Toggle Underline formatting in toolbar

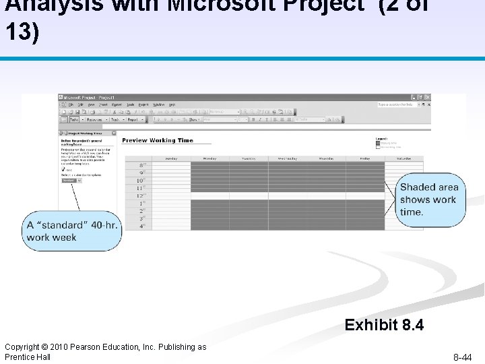point(267,119)
